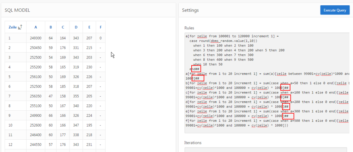Select cell value 249300 in row 1
Screen dimensions: 353x152
coord(36,38)
